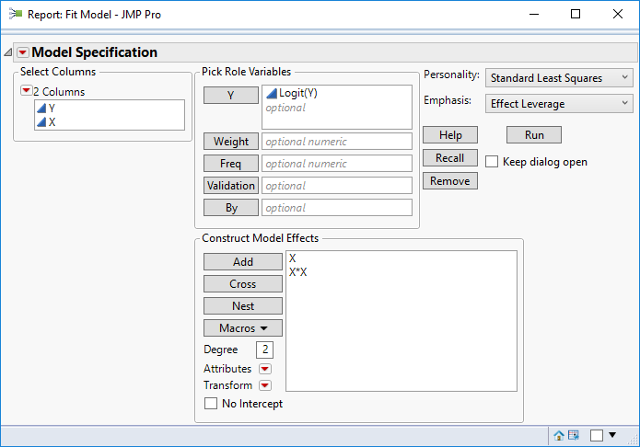Open the red triangle beside 2 Columns
The height and width of the screenshot is (447, 640).
tap(26, 92)
